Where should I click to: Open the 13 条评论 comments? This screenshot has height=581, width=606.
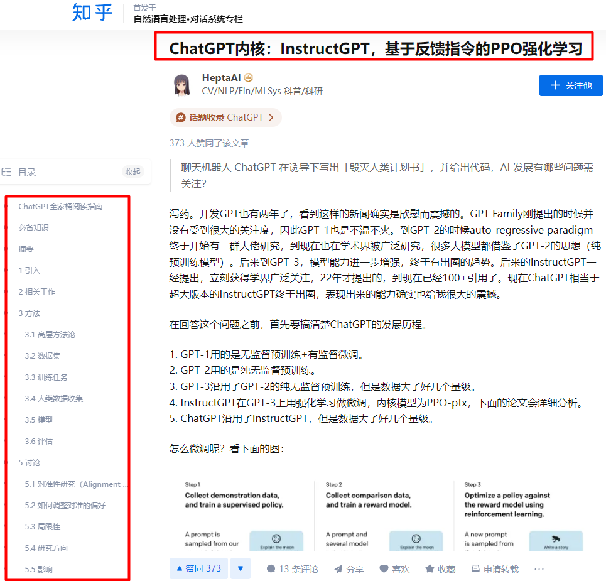click(293, 569)
